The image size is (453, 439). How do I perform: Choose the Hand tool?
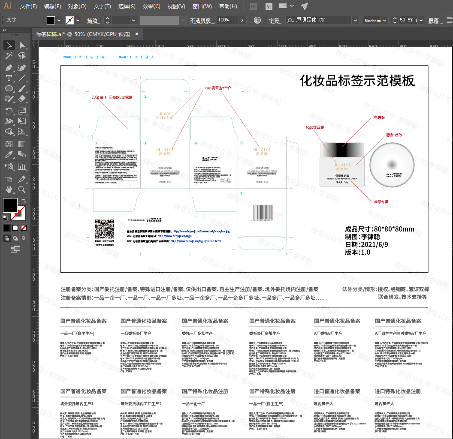[9, 189]
